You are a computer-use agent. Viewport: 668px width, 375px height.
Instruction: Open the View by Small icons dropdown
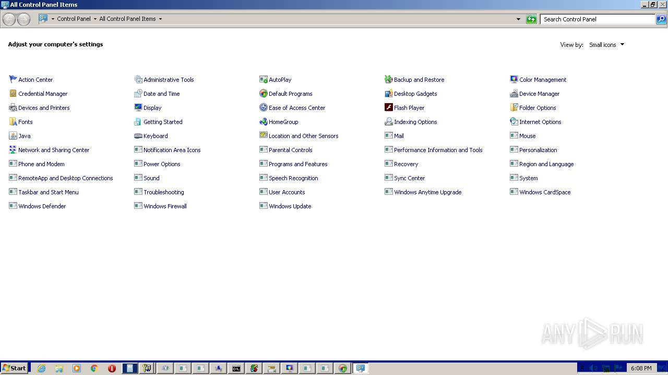coord(606,45)
